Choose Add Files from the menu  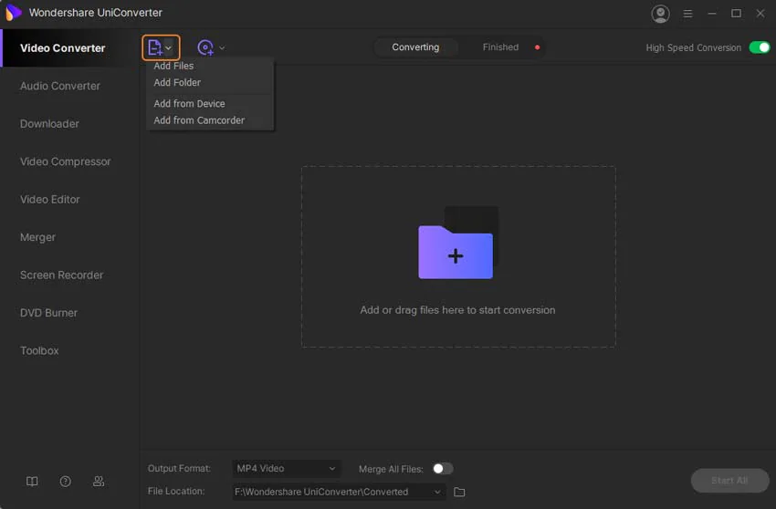tap(173, 66)
